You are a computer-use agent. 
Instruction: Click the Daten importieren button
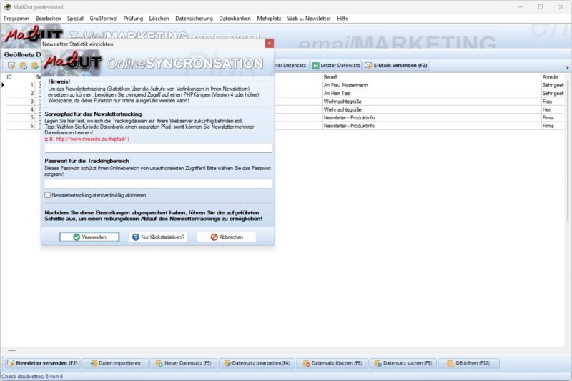[x=115, y=363]
